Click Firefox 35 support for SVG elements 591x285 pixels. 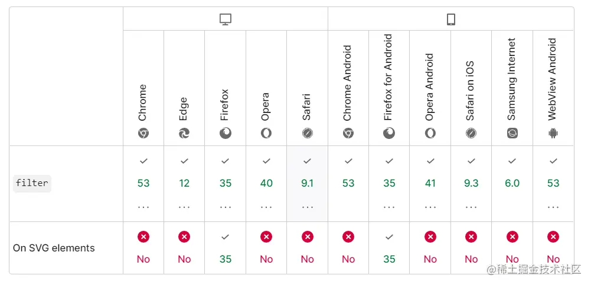click(x=226, y=259)
